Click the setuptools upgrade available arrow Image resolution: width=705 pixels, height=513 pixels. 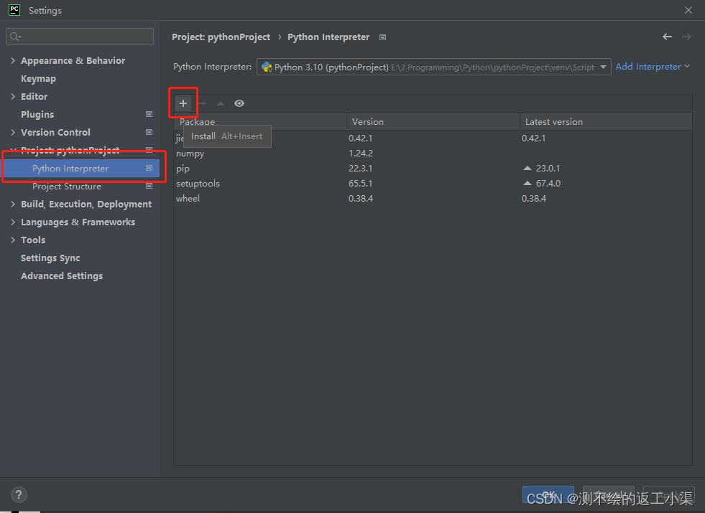point(527,183)
